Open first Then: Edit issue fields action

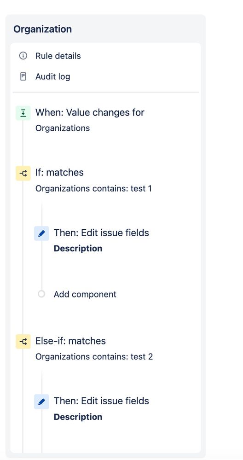click(x=101, y=233)
